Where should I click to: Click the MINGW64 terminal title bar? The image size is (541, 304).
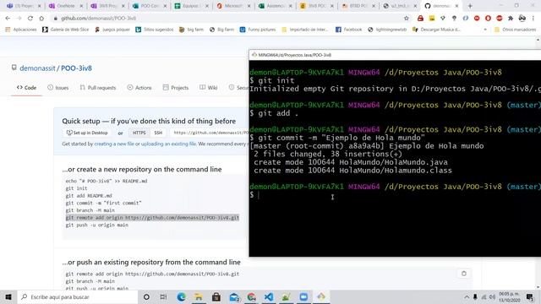395,55
